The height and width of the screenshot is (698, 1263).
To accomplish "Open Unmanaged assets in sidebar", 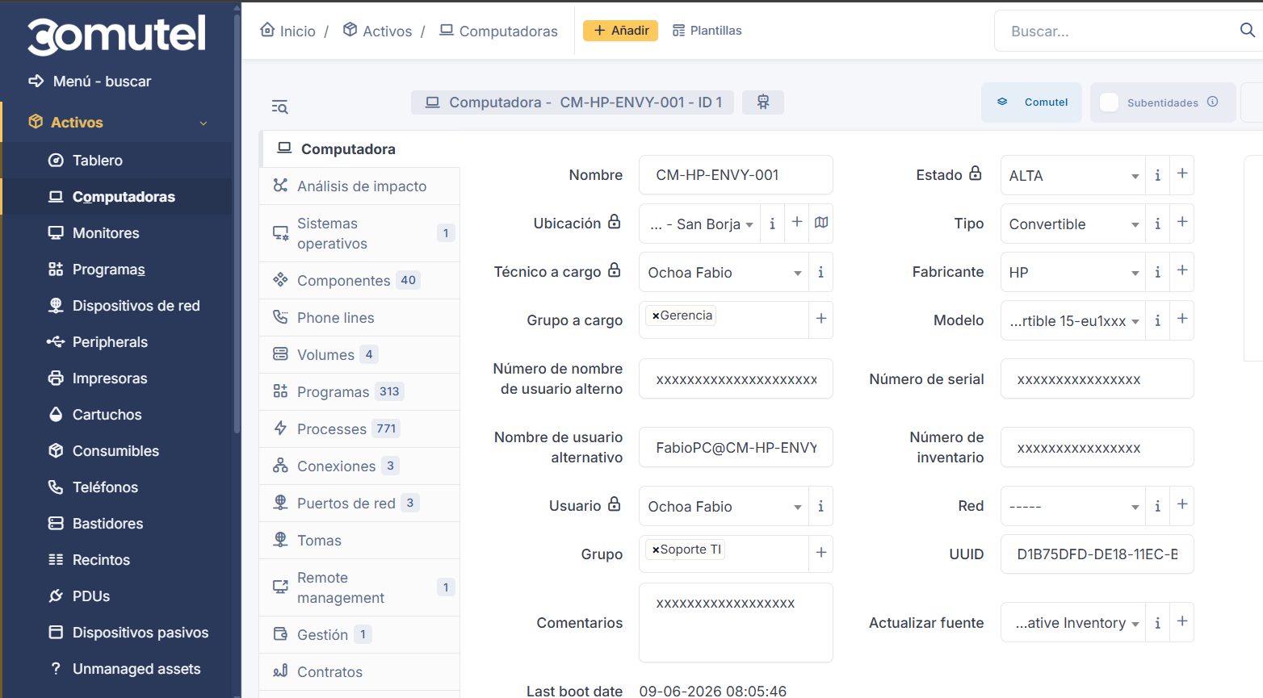I will pos(117,668).
